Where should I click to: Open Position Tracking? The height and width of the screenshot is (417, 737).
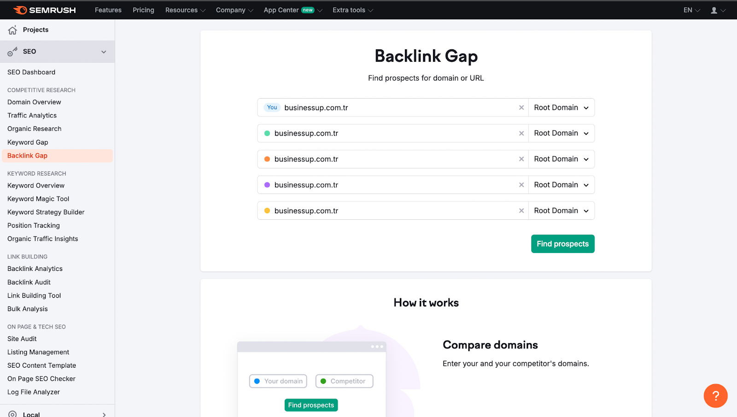(x=34, y=226)
